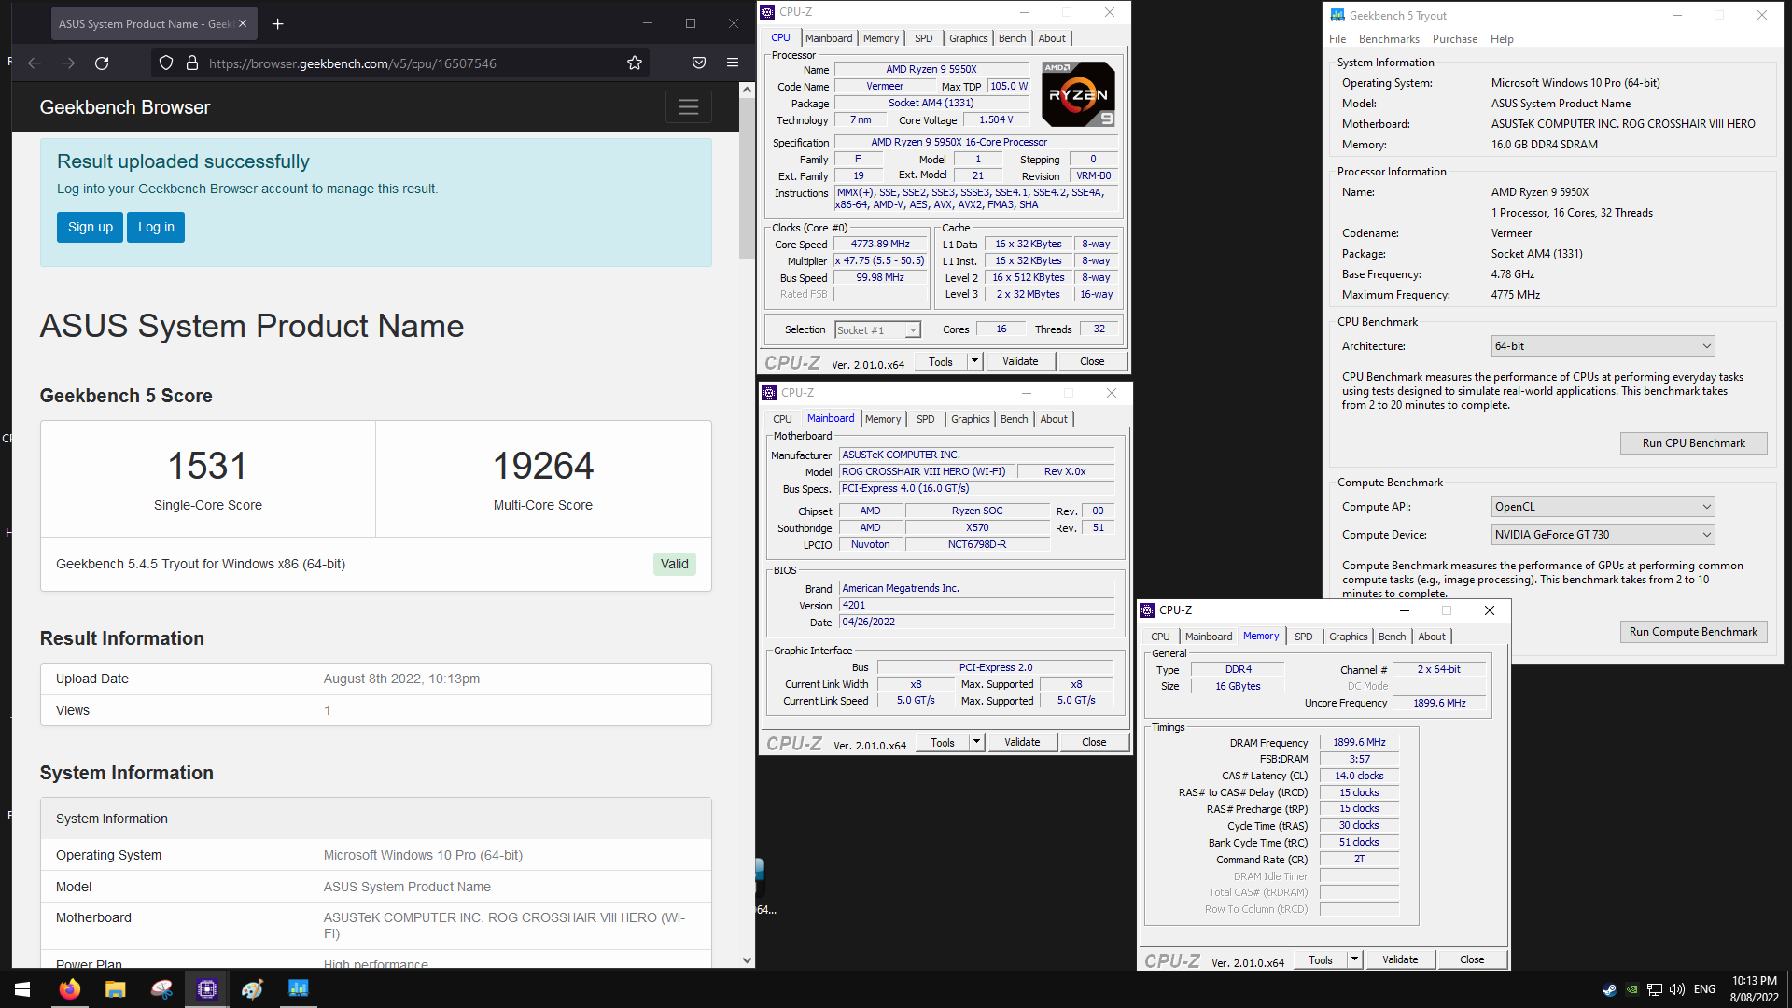Image resolution: width=1792 pixels, height=1008 pixels.
Task: Open Graphics tab in top CPU-Z window
Action: click(968, 38)
